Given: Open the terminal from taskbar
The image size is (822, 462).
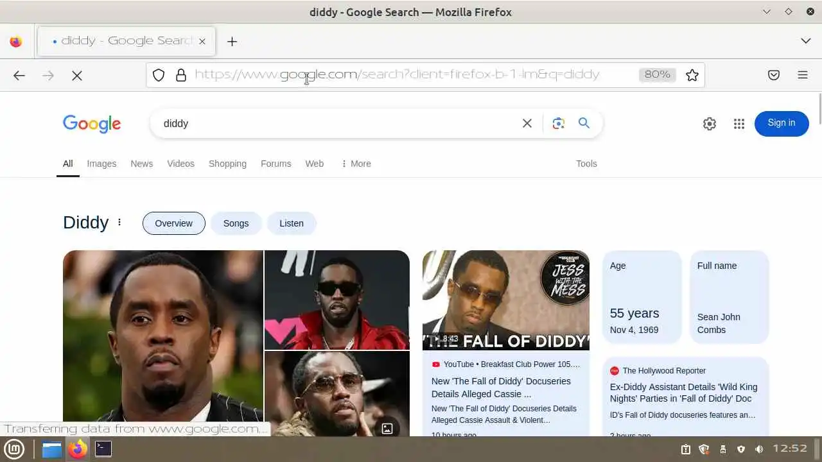Looking at the screenshot, I should tap(103, 449).
